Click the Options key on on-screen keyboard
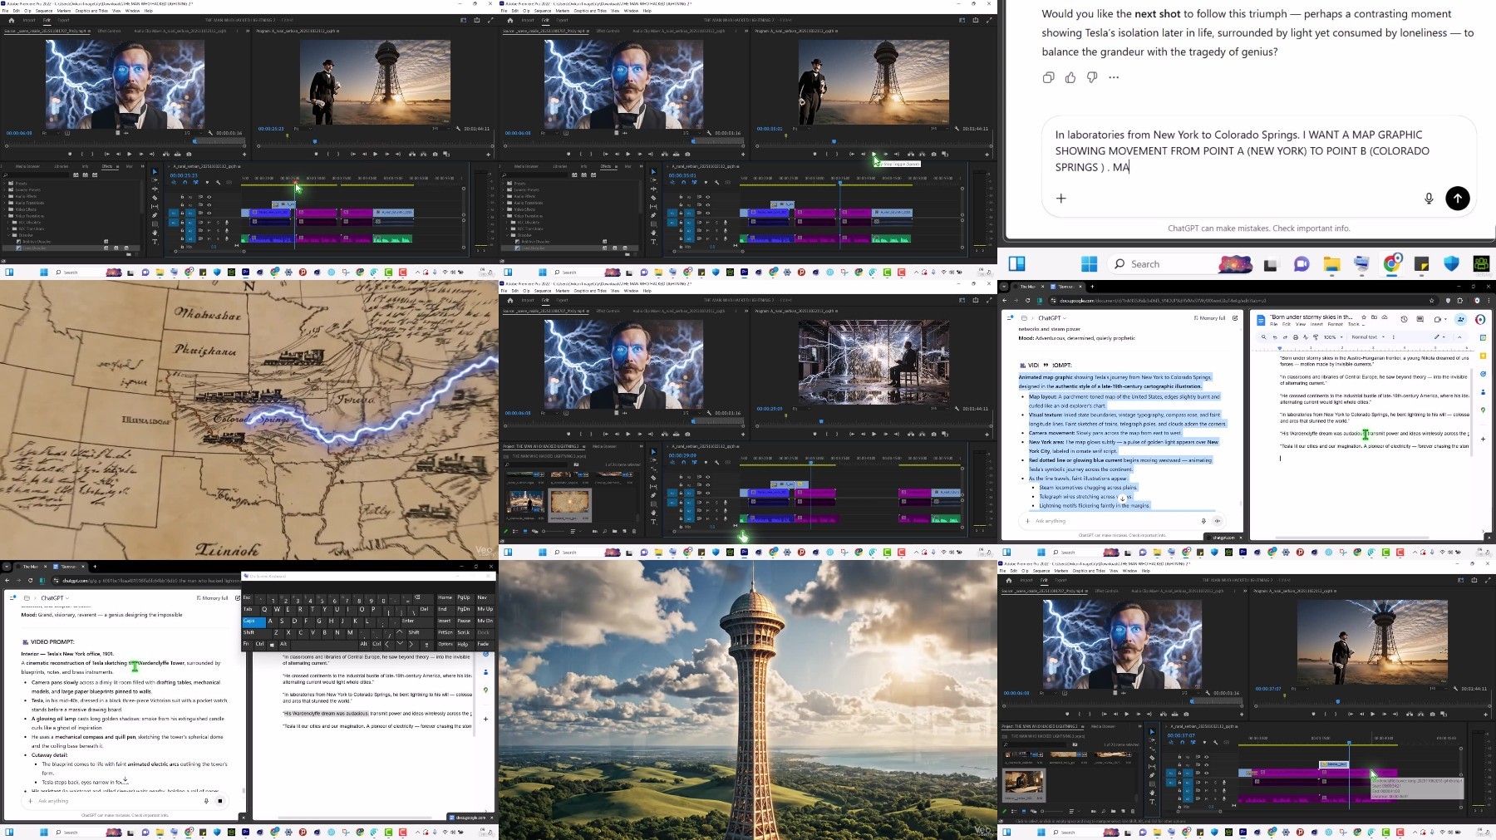1496x840 pixels. pos(445,644)
